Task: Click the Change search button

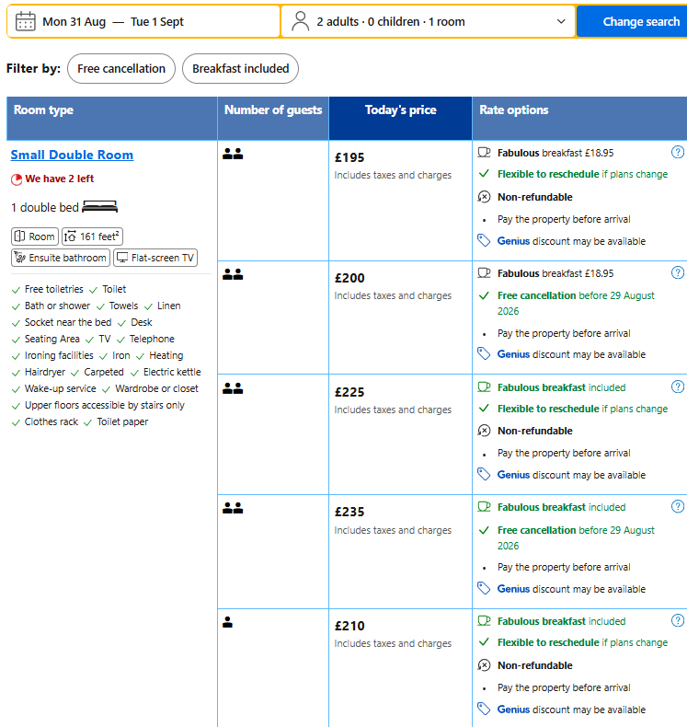Action: (641, 21)
